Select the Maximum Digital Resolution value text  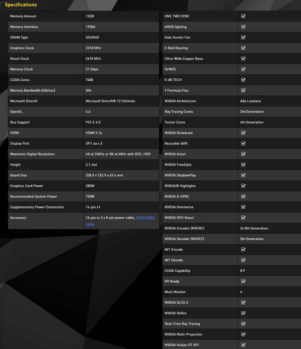click(x=118, y=154)
